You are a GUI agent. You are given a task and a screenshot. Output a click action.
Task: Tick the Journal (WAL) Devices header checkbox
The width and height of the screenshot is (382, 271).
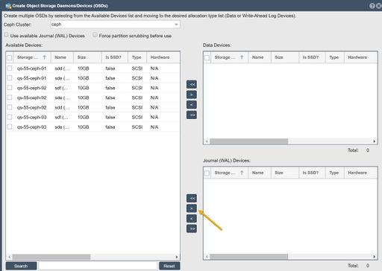(207, 173)
